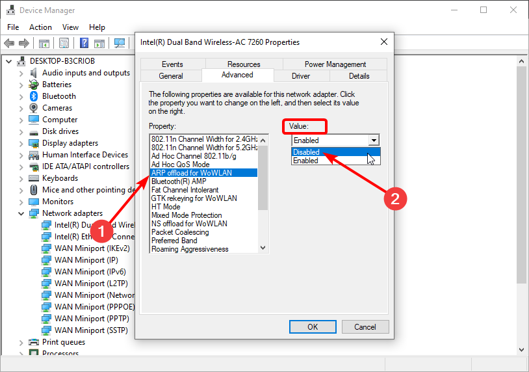The width and height of the screenshot is (529, 372).
Task: Expand the Print queues category
Action: (x=21, y=342)
